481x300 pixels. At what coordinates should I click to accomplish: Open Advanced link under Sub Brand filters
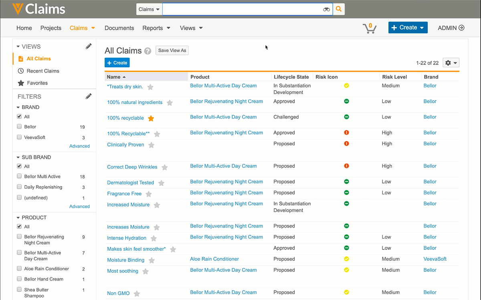[79, 207]
